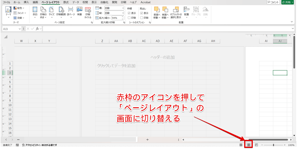This screenshot has height=149, width=298.
Task: Open ページ設定 dialog launcher
Action: [92, 22]
